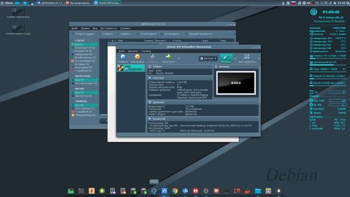Viewport: 350px width, 197px height.
Task: Open the green chart monitor dock icon
Action: pyautogui.click(x=71, y=191)
